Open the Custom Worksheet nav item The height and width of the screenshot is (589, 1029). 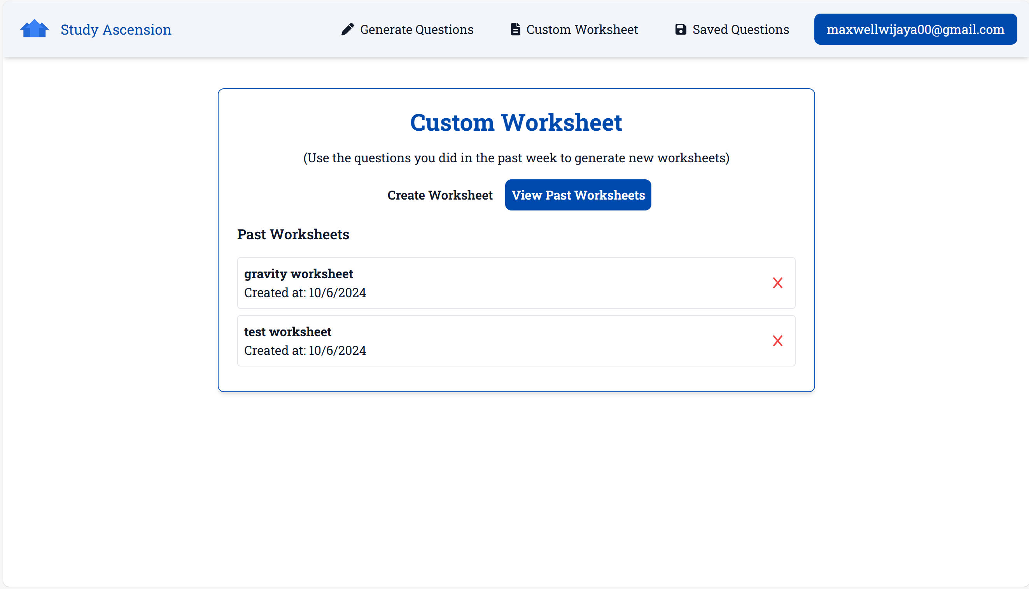tap(582, 30)
